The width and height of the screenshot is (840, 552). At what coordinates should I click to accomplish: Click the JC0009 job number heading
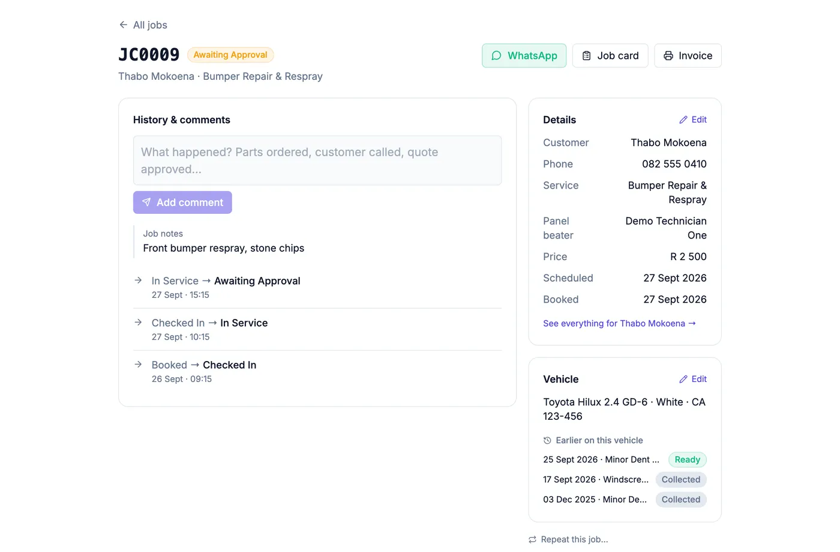pyautogui.click(x=149, y=55)
